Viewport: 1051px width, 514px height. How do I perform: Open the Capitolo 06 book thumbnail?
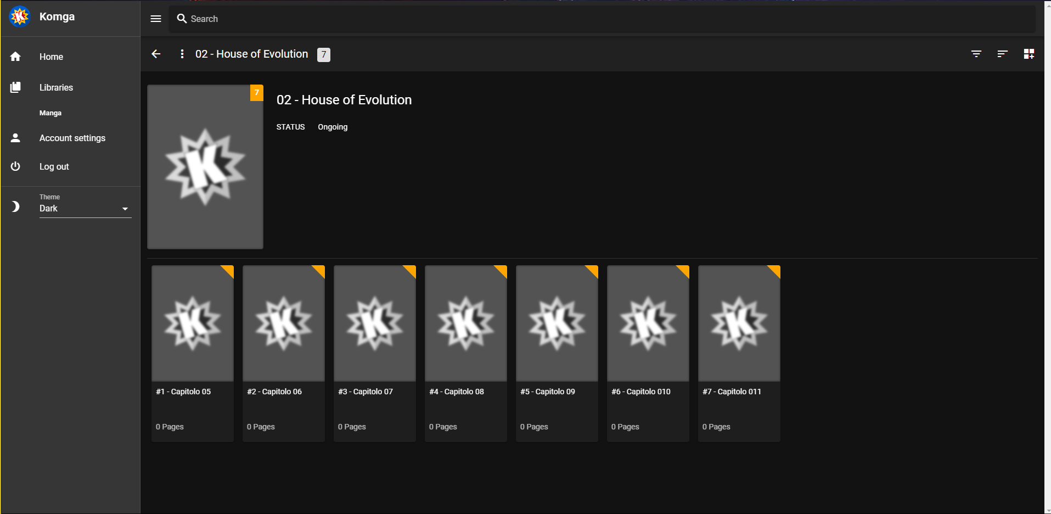tap(284, 323)
